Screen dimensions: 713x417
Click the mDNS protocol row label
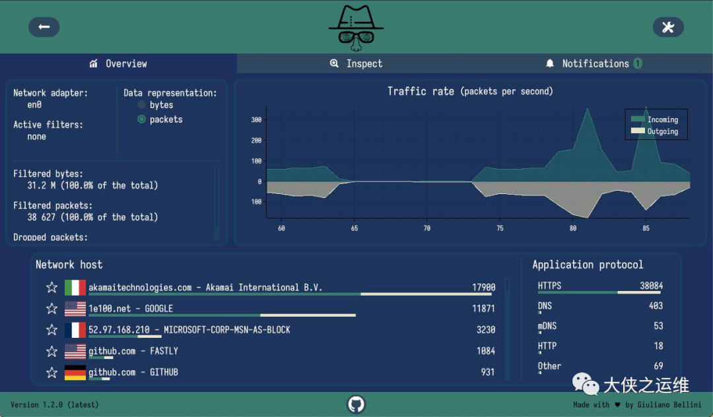[547, 326]
